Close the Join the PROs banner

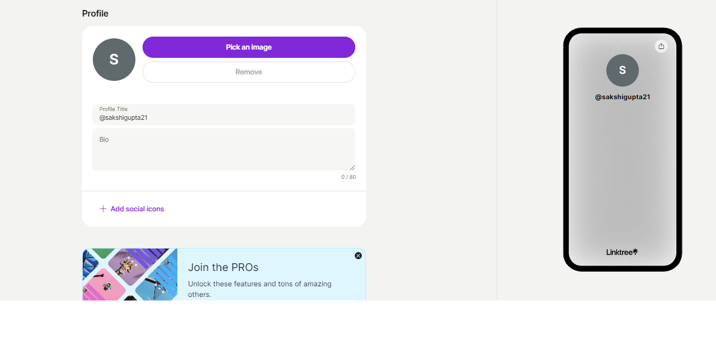click(x=358, y=256)
